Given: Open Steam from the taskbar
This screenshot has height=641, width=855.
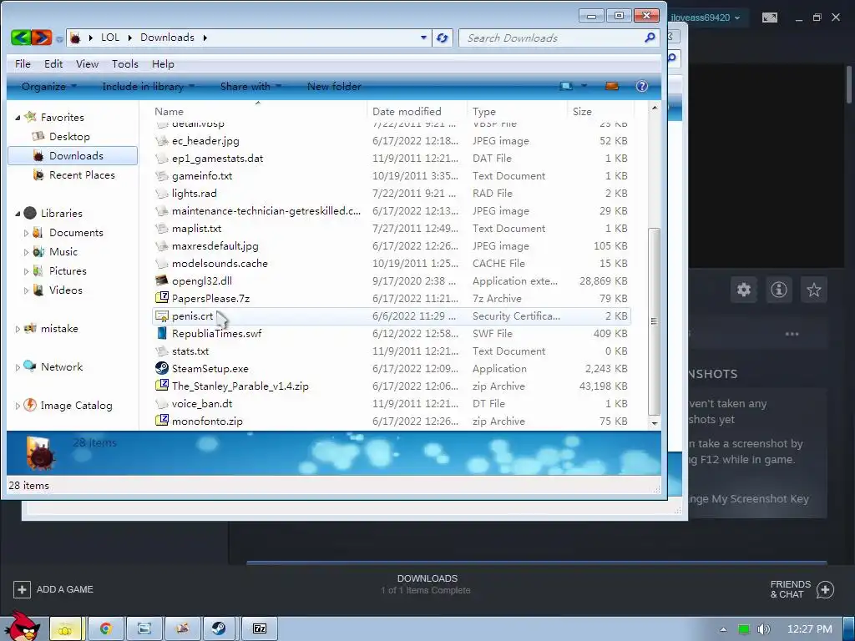Looking at the screenshot, I should click(219, 628).
